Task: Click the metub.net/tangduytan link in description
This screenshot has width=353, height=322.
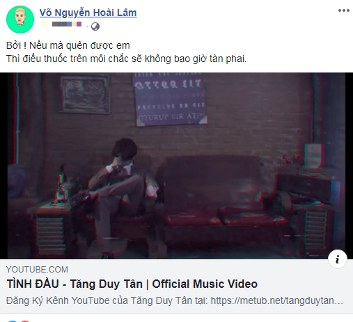Action: pos(276,300)
